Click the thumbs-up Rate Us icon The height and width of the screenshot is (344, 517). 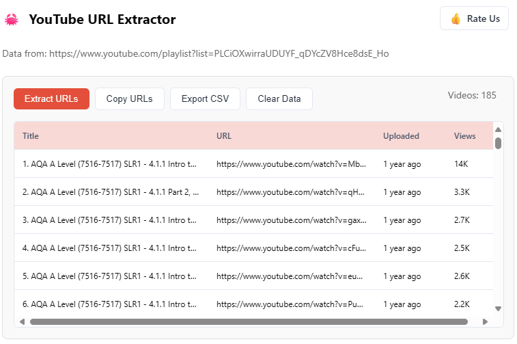tap(456, 19)
